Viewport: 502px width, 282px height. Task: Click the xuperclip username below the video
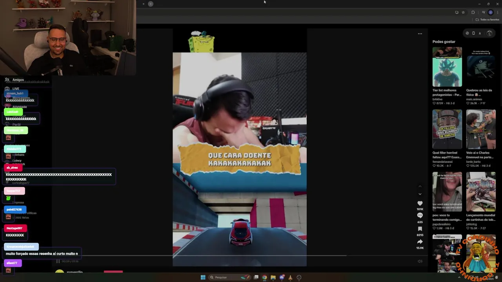coord(75,272)
